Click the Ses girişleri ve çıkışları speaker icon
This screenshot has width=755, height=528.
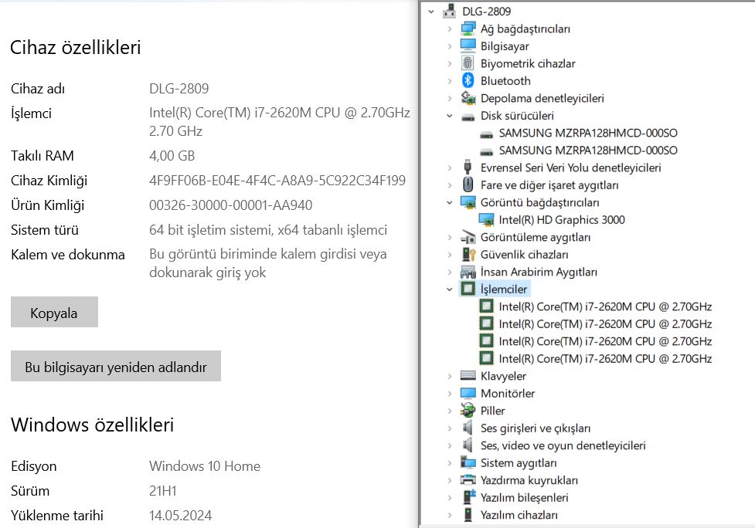pyautogui.click(x=468, y=428)
